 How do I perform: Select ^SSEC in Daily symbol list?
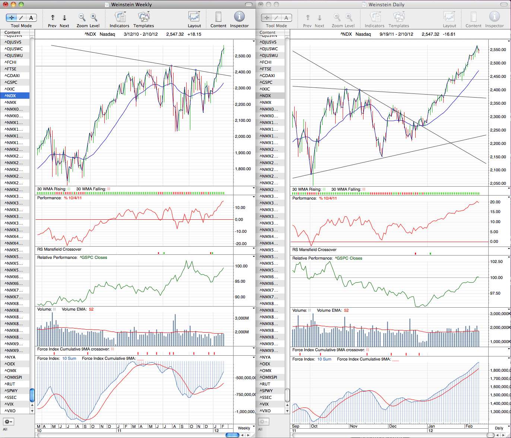pos(270,397)
